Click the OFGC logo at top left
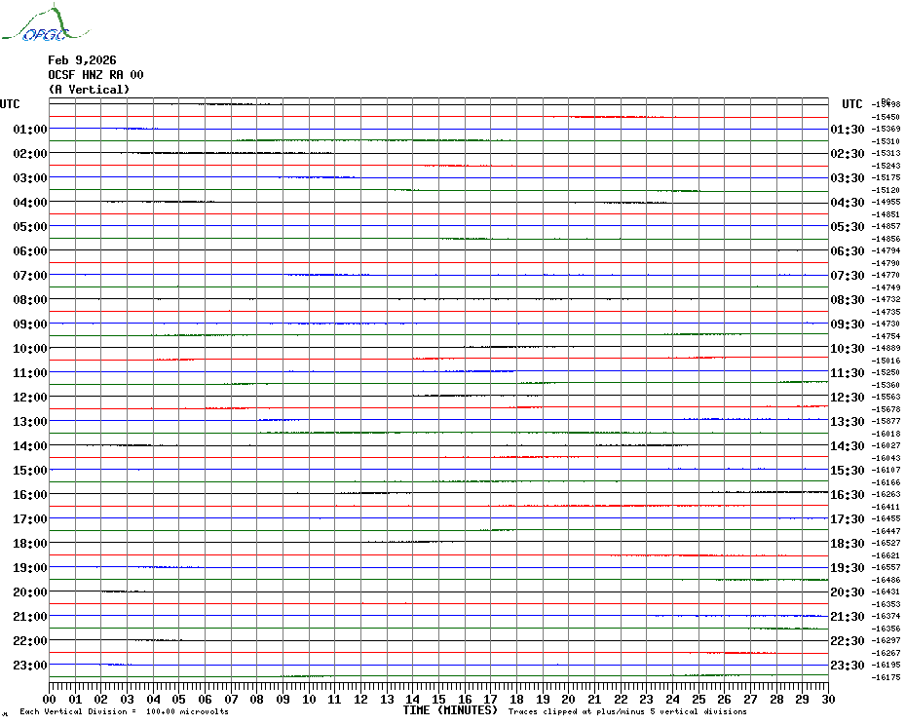 [x=45, y=23]
